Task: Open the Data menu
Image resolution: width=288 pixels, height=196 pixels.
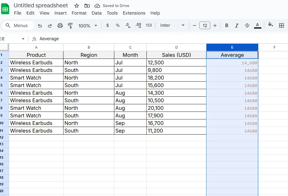Action: (96, 13)
